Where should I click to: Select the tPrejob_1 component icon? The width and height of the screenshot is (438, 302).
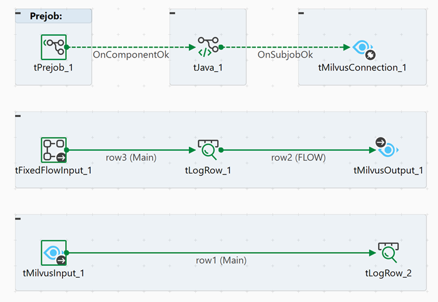[x=53, y=47]
